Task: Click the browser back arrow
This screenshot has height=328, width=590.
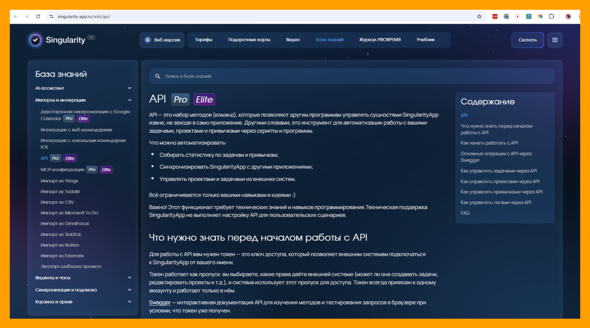Action: pos(16,17)
